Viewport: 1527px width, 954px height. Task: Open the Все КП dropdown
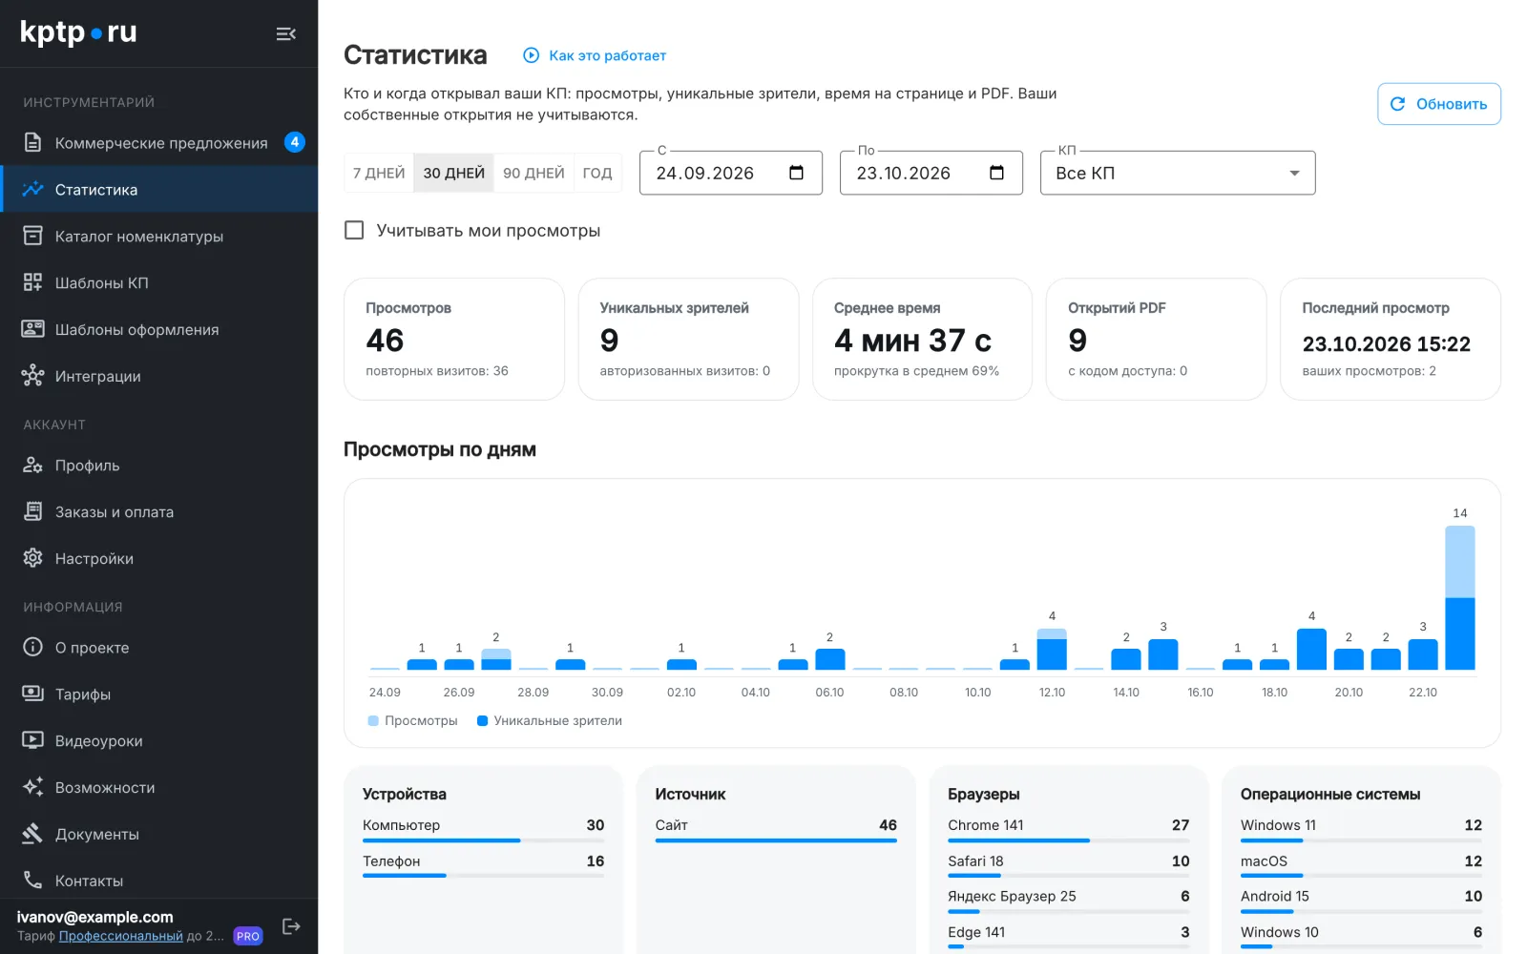point(1178,173)
